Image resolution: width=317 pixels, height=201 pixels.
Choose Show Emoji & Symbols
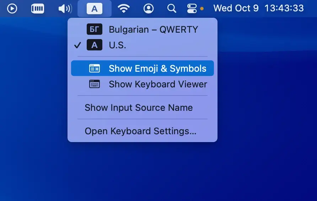(x=157, y=68)
